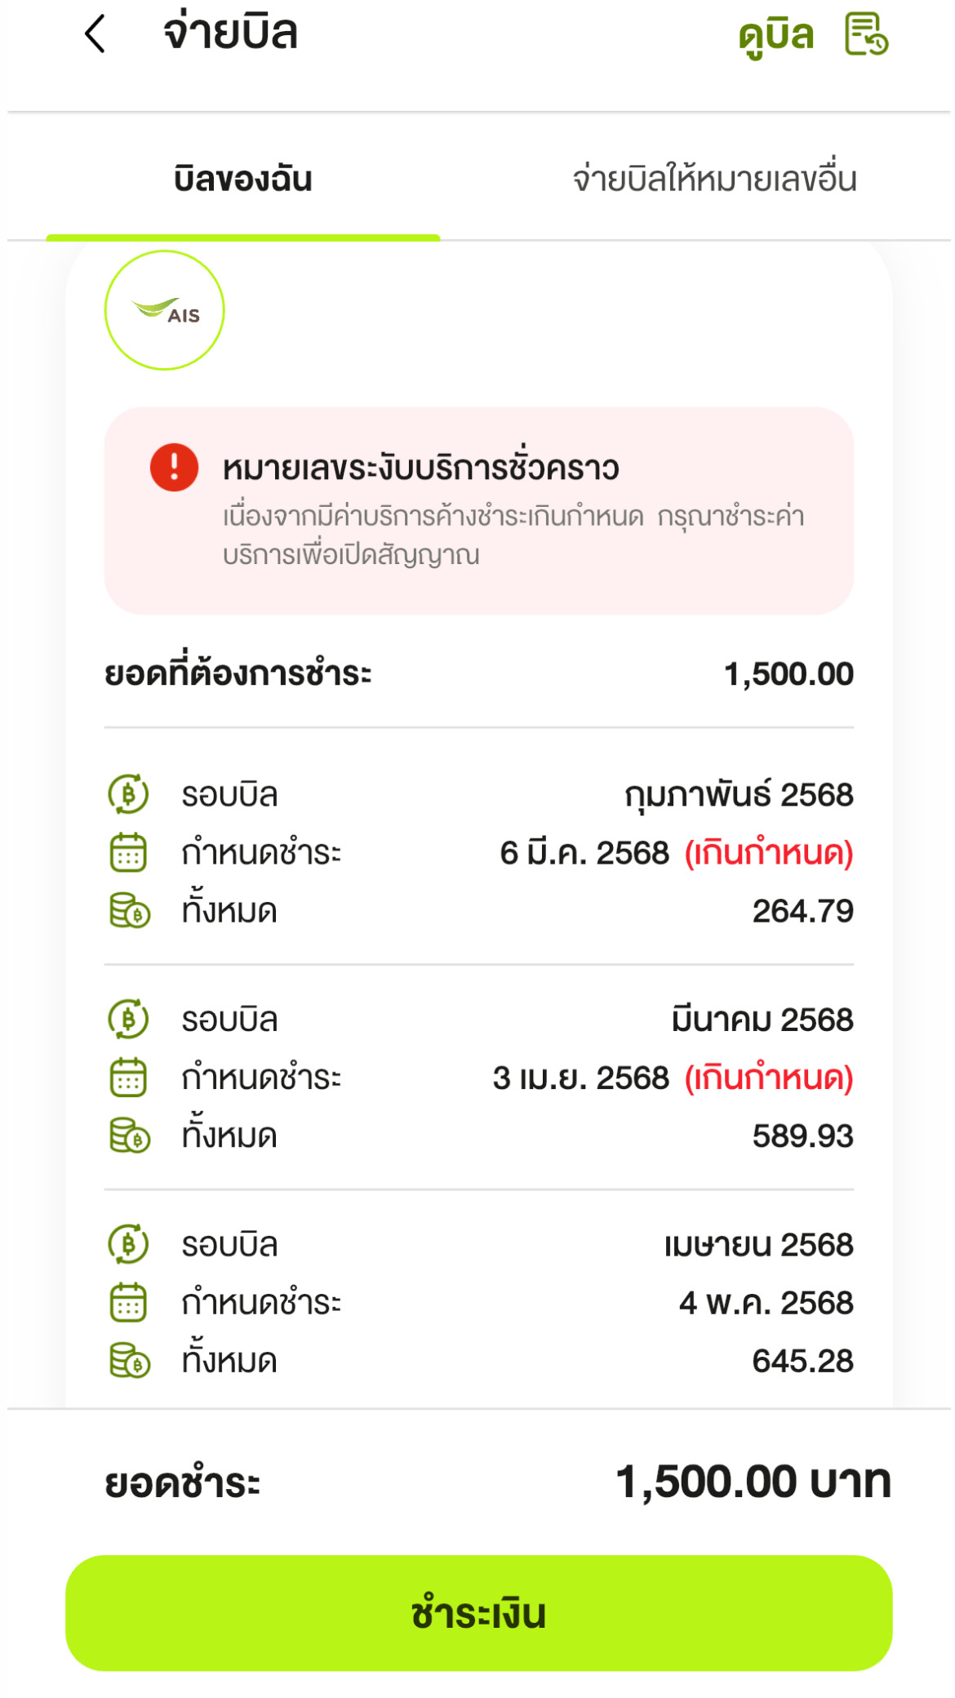Click the calendar icon for 3 เม.ย. 2568
Viewport: 955px width, 1698px height.
(x=128, y=1078)
